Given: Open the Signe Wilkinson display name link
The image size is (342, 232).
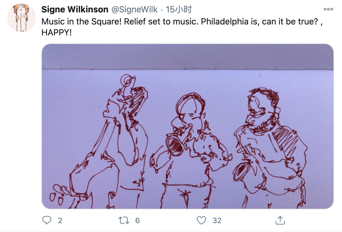Looking at the screenshot, I should [x=75, y=9].
